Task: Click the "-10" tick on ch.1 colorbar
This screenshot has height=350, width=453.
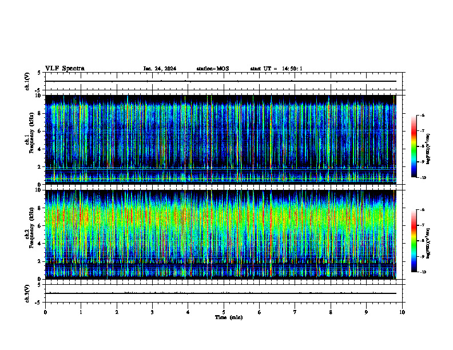Action: [423, 178]
